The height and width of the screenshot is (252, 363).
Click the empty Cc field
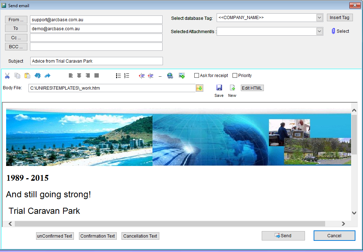click(96, 38)
